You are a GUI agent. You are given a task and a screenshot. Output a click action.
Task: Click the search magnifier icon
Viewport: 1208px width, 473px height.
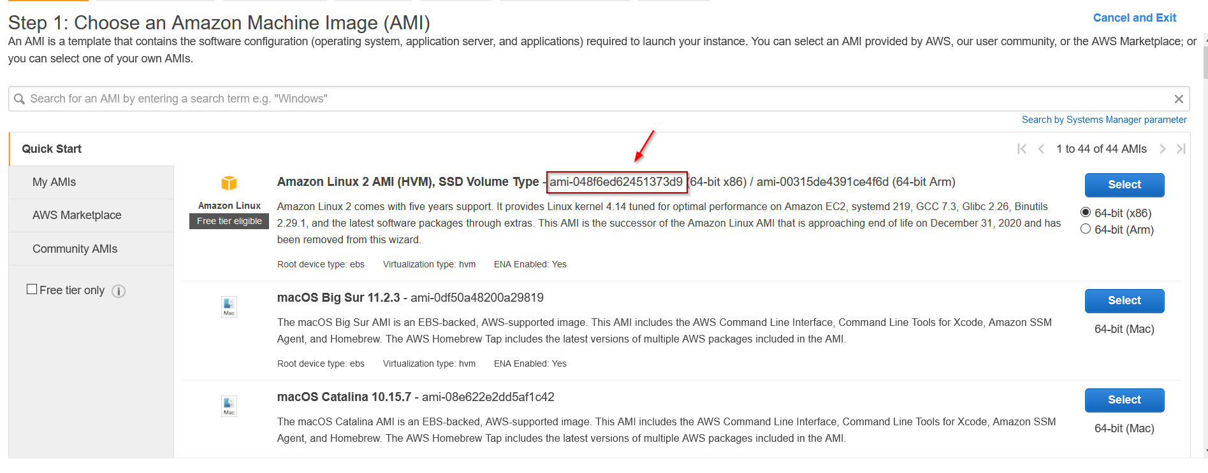19,99
